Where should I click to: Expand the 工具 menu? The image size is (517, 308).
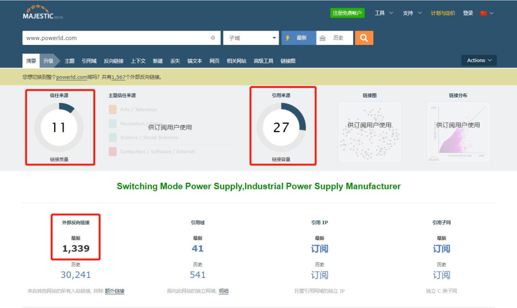coord(384,13)
